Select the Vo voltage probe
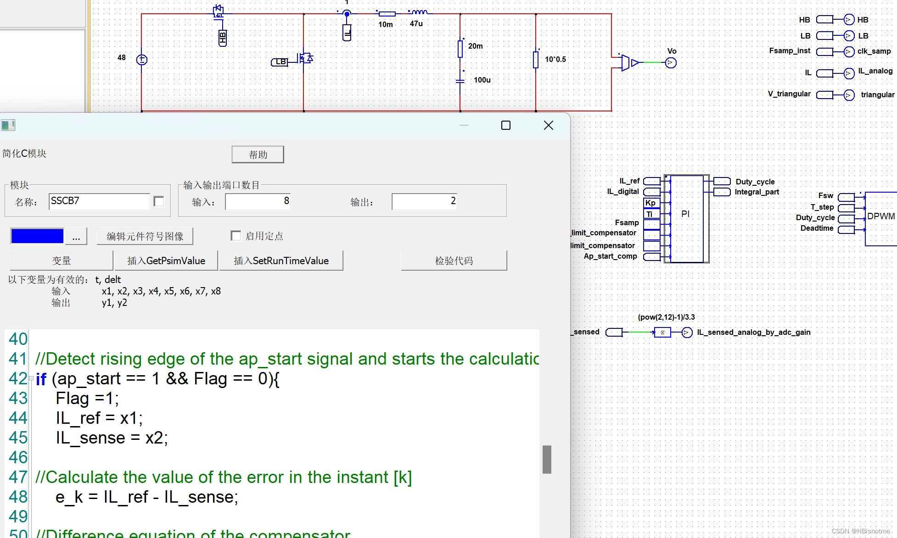The image size is (897, 538). pyautogui.click(x=671, y=63)
